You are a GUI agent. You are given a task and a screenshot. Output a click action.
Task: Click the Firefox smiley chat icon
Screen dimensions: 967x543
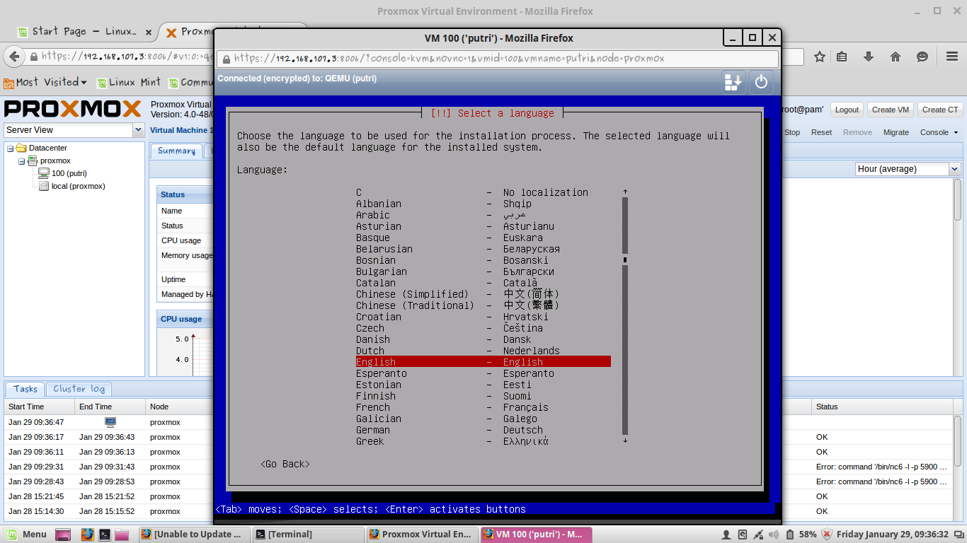click(922, 57)
